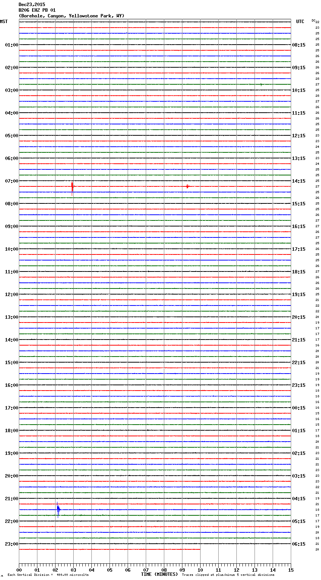321x580 pixels.
Task: Click the Borehole, Canyon, Yellowstone Park location text
Action: tap(71, 16)
